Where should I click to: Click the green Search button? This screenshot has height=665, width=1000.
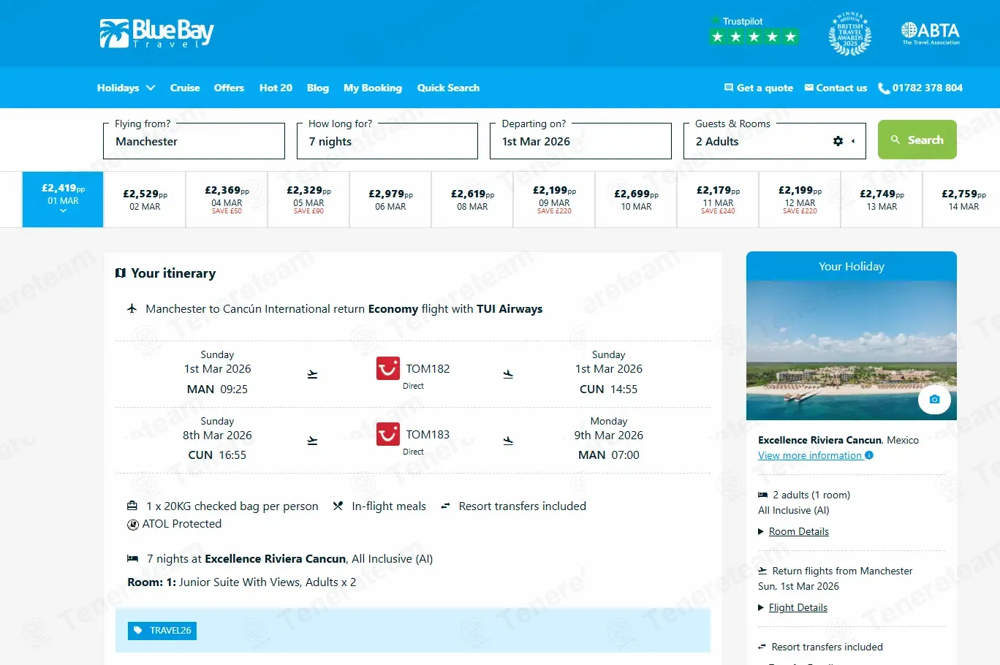[917, 140]
